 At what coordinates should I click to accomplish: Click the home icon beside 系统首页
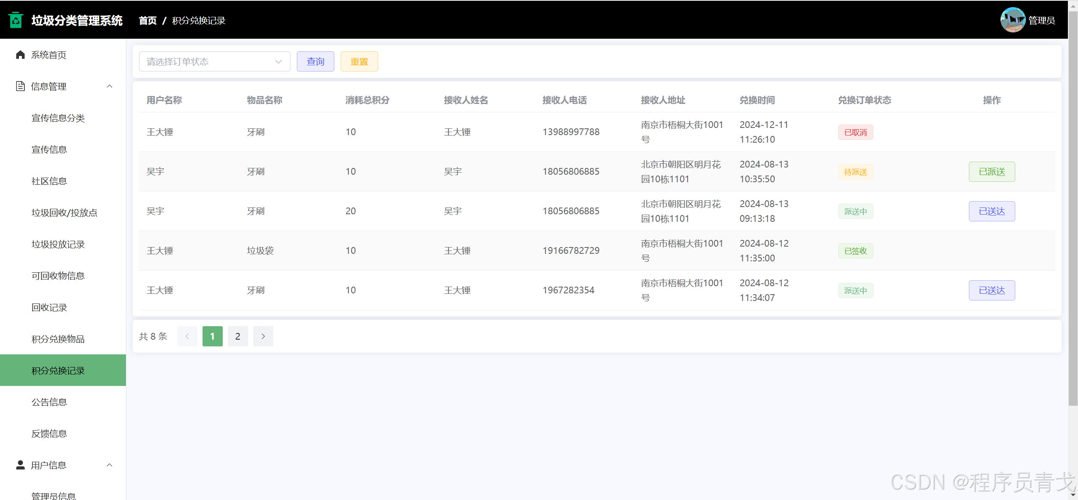coord(20,55)
